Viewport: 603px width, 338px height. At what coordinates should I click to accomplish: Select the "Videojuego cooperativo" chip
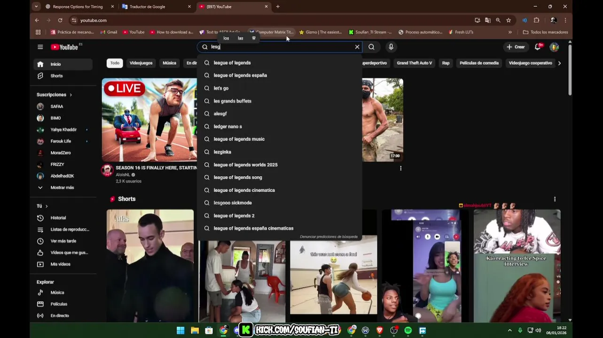click(x=530, y=63)
